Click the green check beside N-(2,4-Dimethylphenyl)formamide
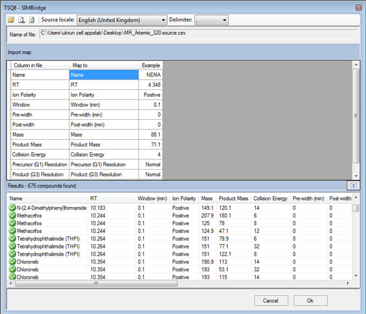The width and height of the screenshot is (366, 314). point(12,208)
